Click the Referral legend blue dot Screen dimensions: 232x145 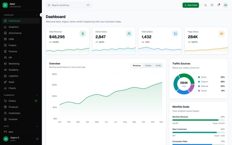[199, 86]
